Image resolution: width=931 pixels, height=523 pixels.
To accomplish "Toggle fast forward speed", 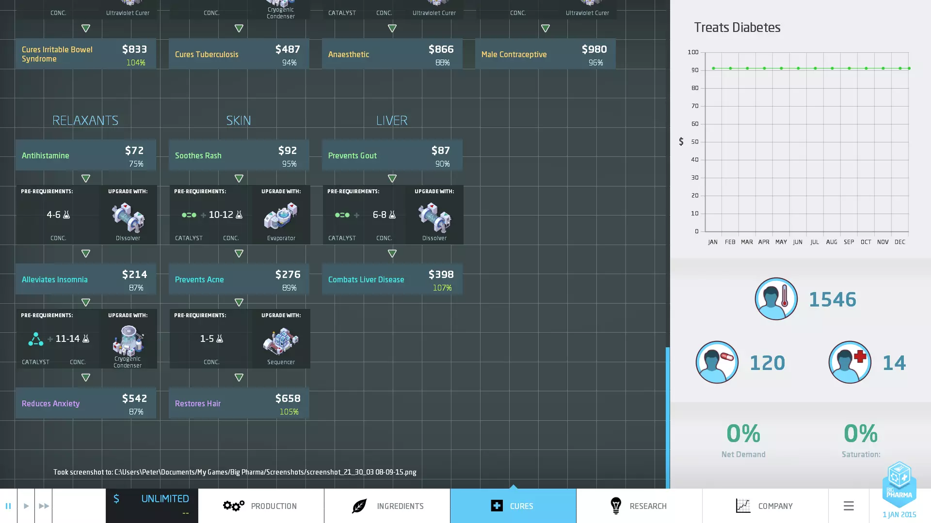I will pos(44,506).
